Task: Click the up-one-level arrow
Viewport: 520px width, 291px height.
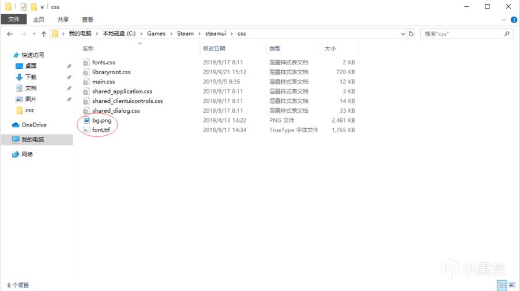Action: [44, 34]
